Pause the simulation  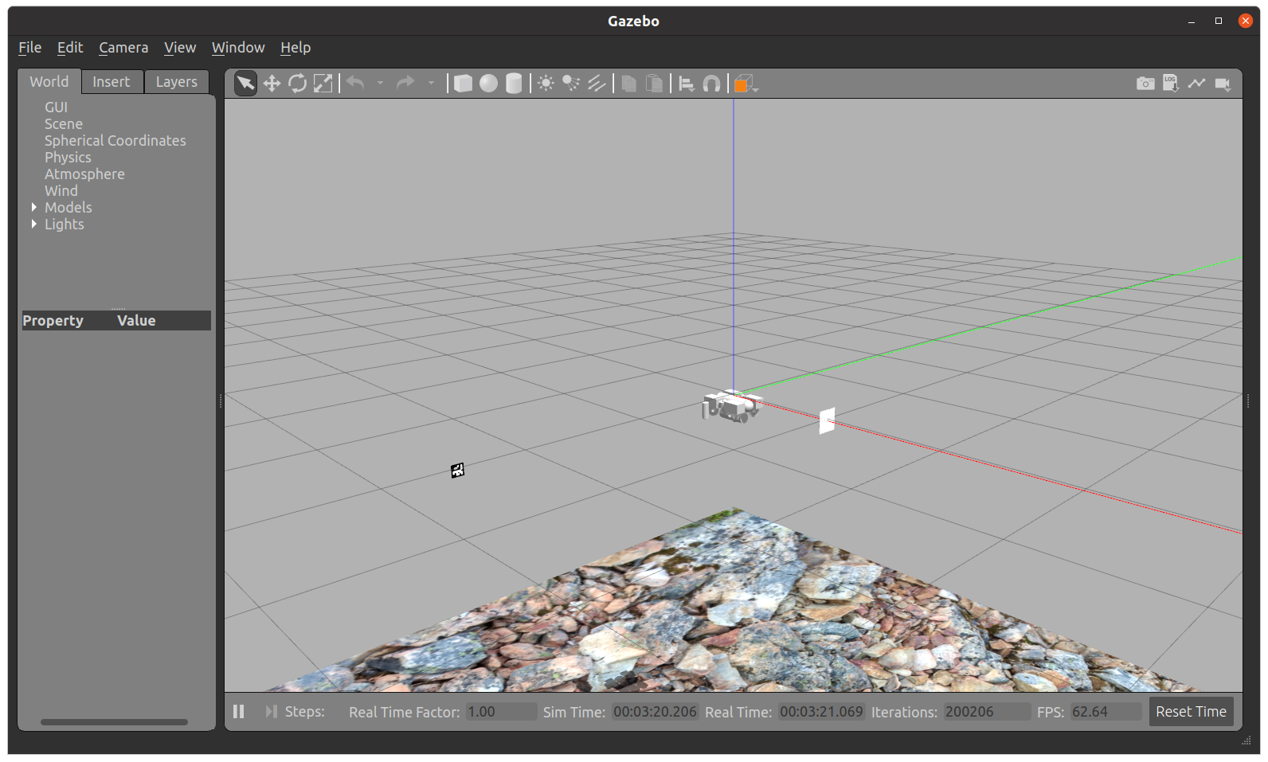pyautogui.click(x=238, y=711)
